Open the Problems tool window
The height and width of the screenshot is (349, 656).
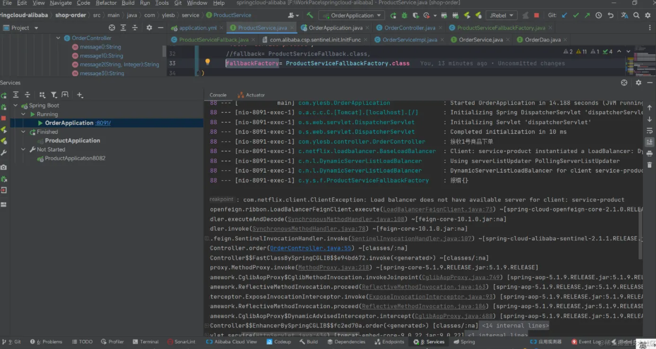46,341
